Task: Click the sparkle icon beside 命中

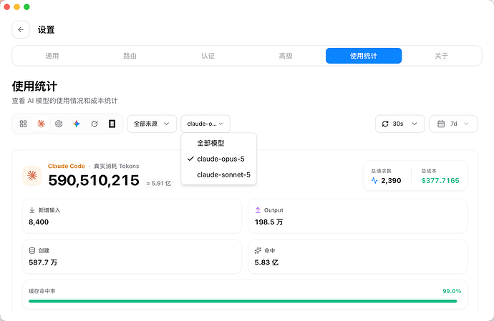Action: click(x=258, y=250)
